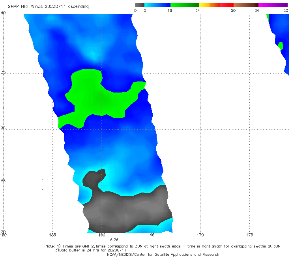Screen dimensions: 292x257
Task: Click the note '3)Data buffer is 24 hrs for 20230711'
Action: tap(91, 250)
